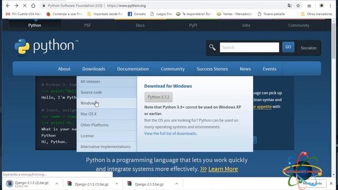Follow the Learn More link
Screen dimensions: 338x190
223,169
